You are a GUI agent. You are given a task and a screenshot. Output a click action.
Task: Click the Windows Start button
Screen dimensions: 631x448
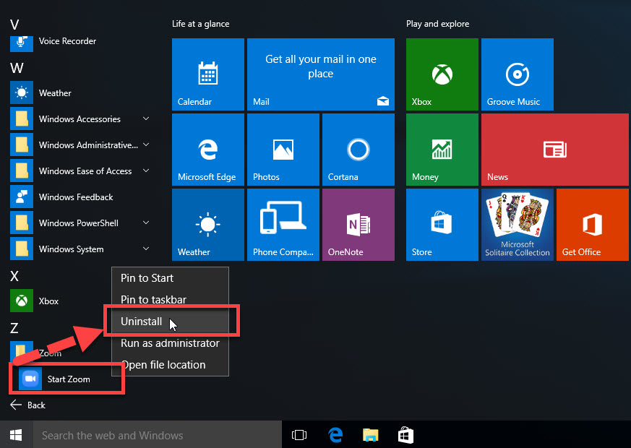coord(16,435)
